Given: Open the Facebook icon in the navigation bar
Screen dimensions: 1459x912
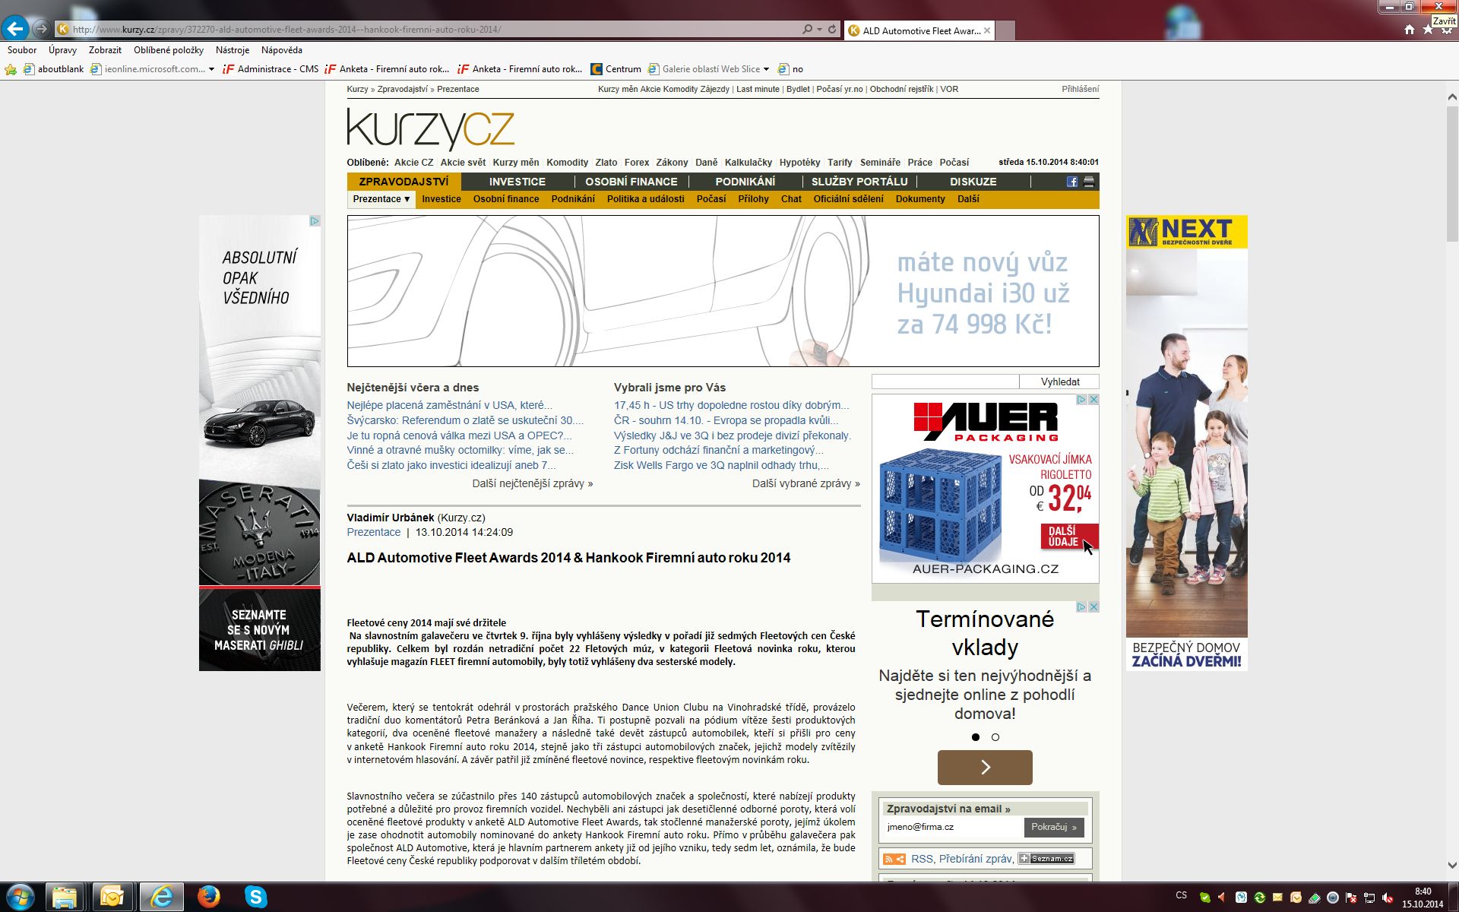Looking at the screenshot, I should pos(1072,182).
